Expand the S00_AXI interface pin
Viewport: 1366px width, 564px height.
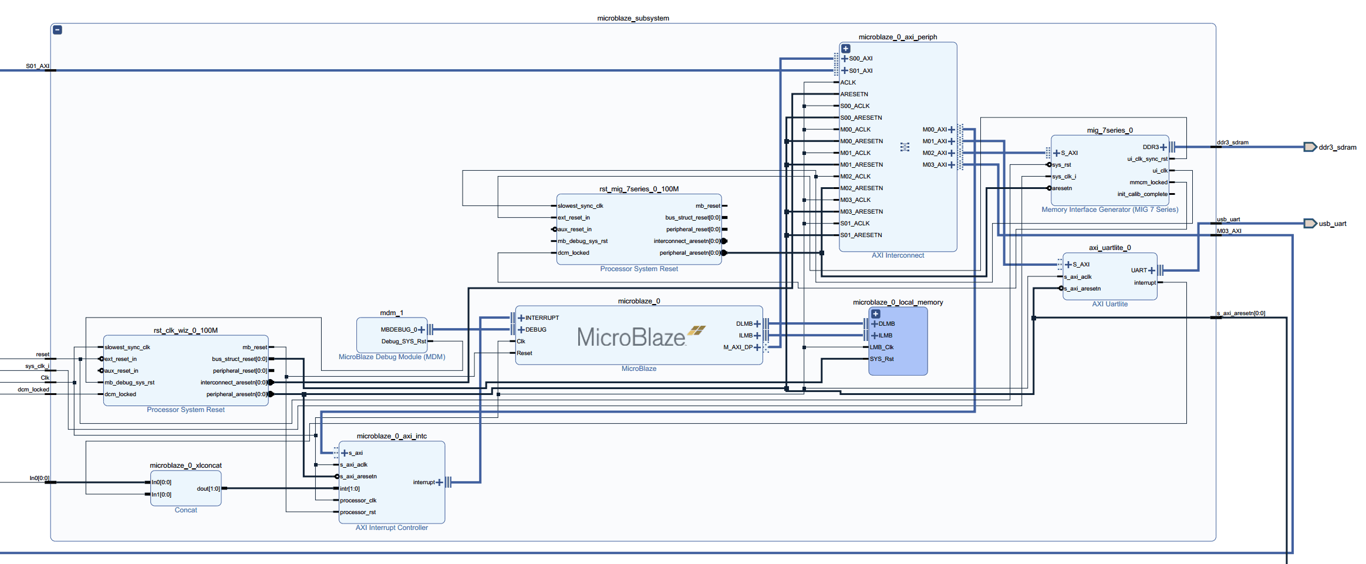845,59
